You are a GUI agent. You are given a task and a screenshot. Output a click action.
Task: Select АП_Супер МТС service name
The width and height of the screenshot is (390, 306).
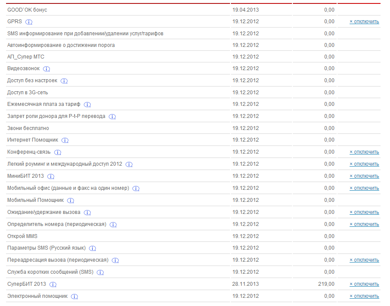(x=26, y=57)
